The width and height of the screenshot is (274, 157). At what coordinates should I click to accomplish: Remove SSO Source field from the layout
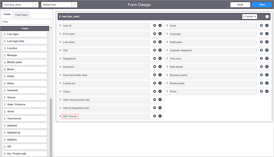pyautogui.click(x=160, y=116)
